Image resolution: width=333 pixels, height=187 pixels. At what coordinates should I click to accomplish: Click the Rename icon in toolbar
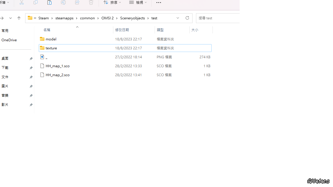(x=63, y=3)
